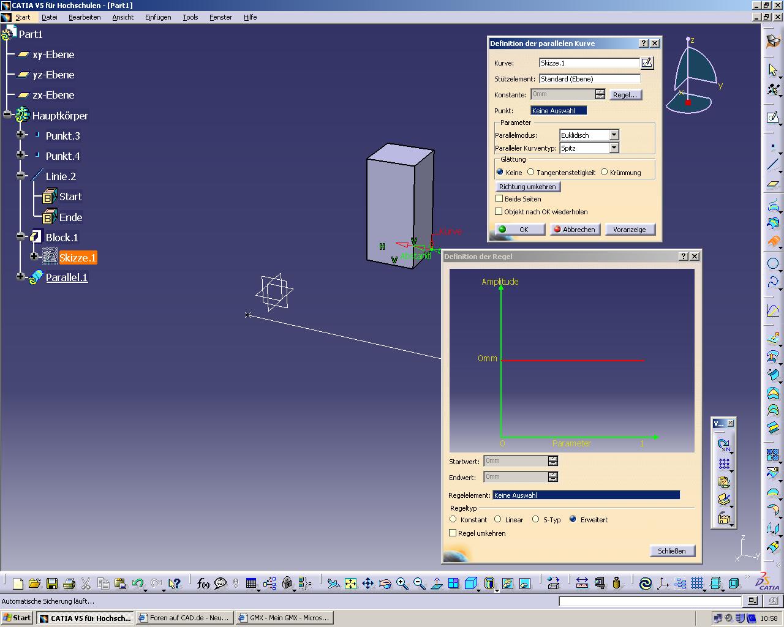Open the Bearbeiten menu
784x627 pixels.
click(x=85, y=17)
